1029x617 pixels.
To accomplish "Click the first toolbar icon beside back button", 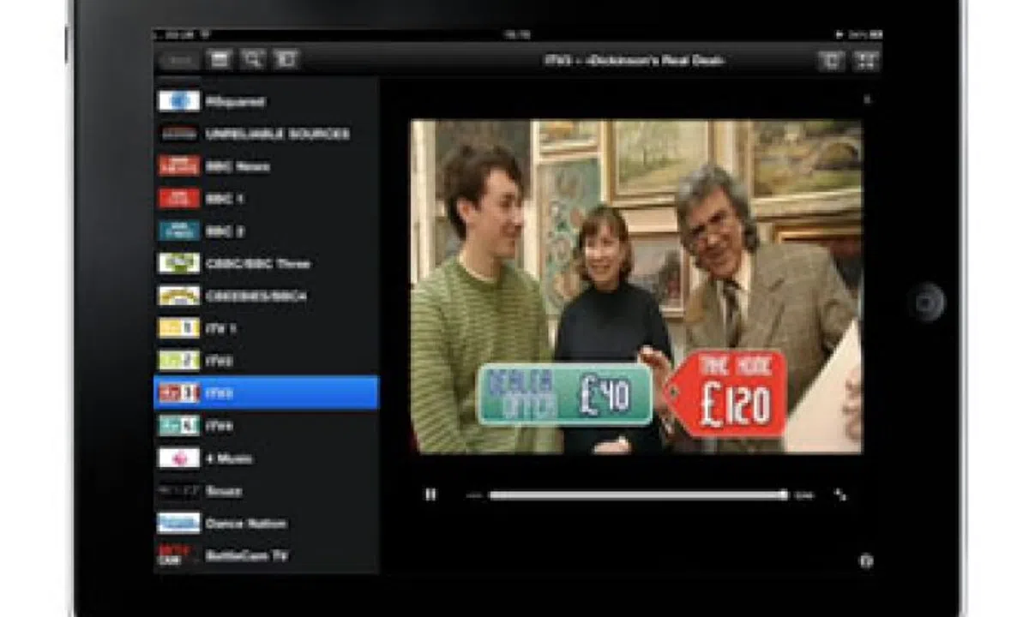I will tap(220, 60).
